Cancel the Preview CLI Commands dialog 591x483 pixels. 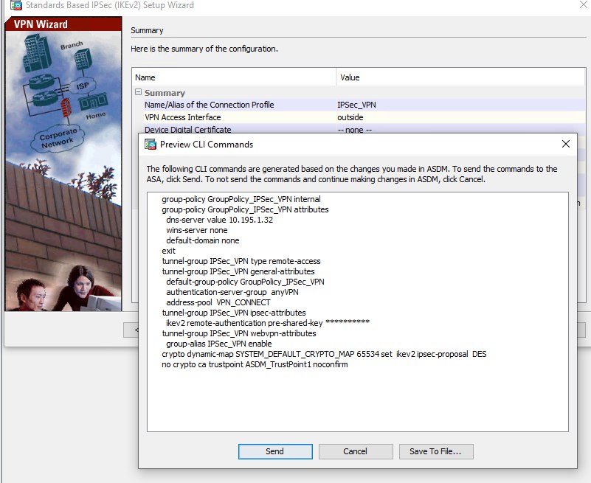[356, 451]
